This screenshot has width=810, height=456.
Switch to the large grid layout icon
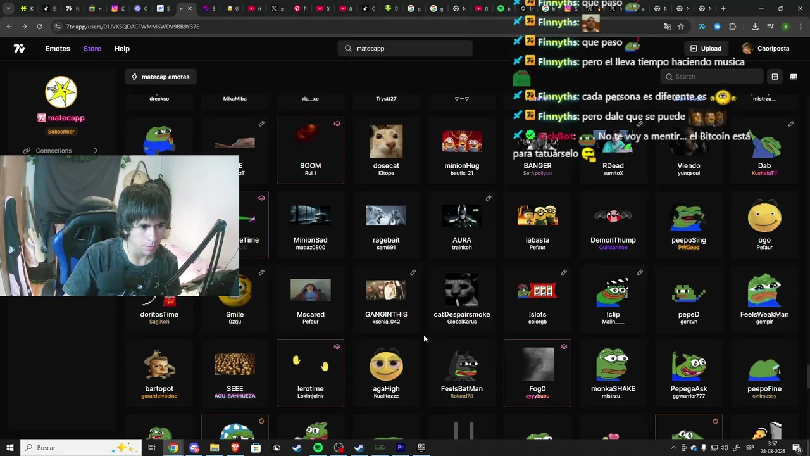(x=775, y=77)
